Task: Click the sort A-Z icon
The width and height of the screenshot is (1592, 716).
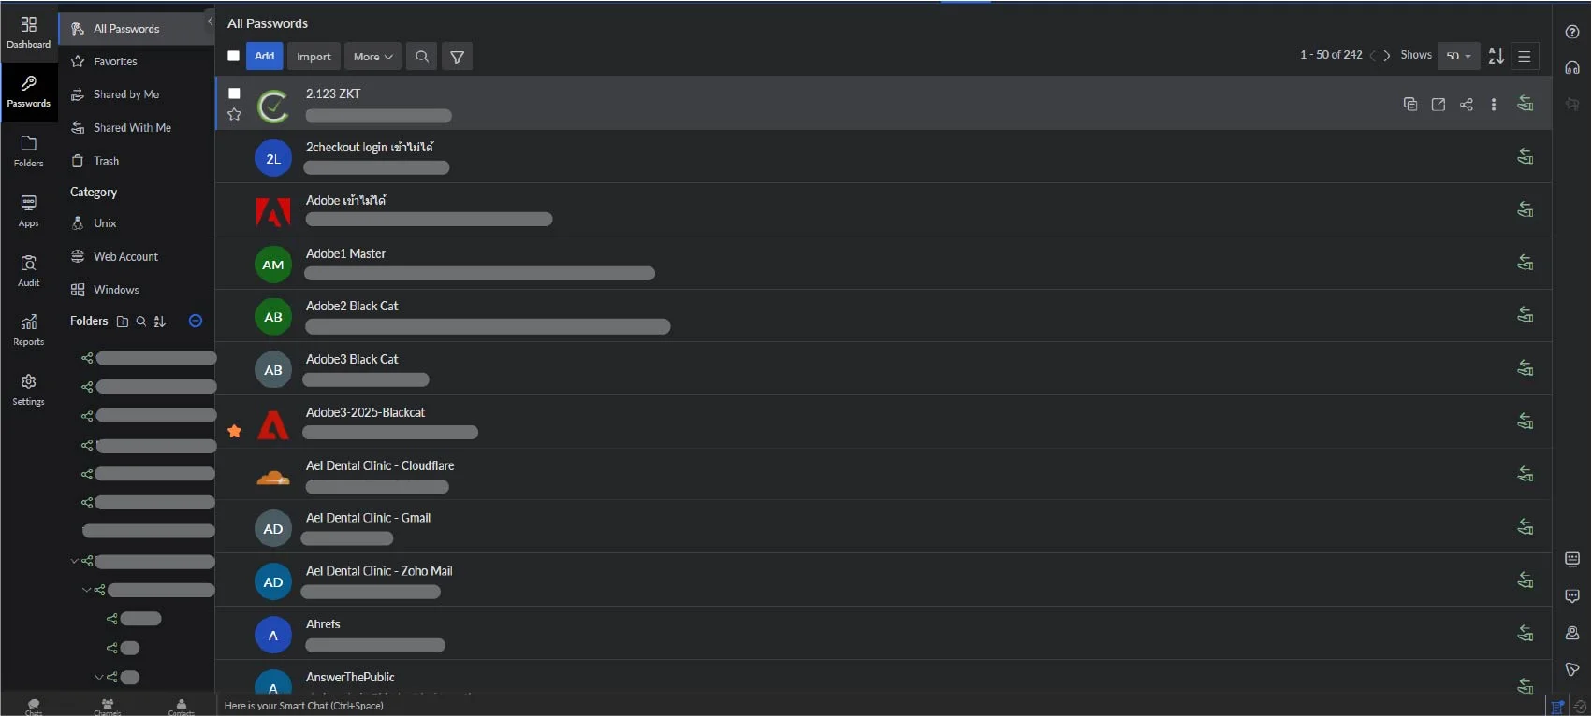Action: pos(1496,56)
